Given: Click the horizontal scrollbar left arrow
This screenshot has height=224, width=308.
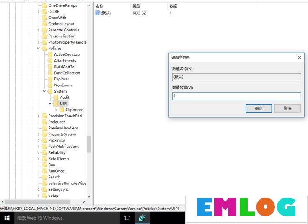Looking at the screenshot, I should click(x=3, y=202).
